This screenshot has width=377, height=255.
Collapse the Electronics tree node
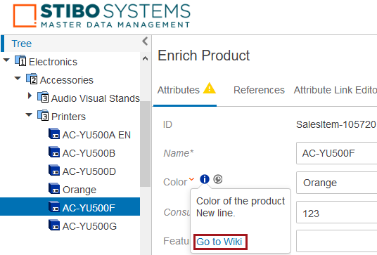(x=6, y=60)
